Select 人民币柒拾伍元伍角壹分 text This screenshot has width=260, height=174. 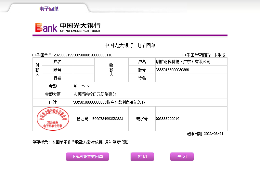coord(95,94)
